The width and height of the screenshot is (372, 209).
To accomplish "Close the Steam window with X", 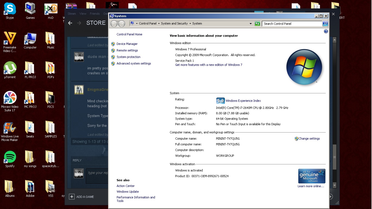I will (333, 14).
